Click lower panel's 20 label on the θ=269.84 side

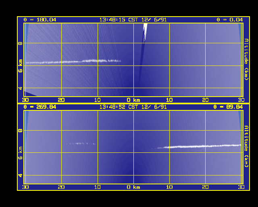point(61,187)
